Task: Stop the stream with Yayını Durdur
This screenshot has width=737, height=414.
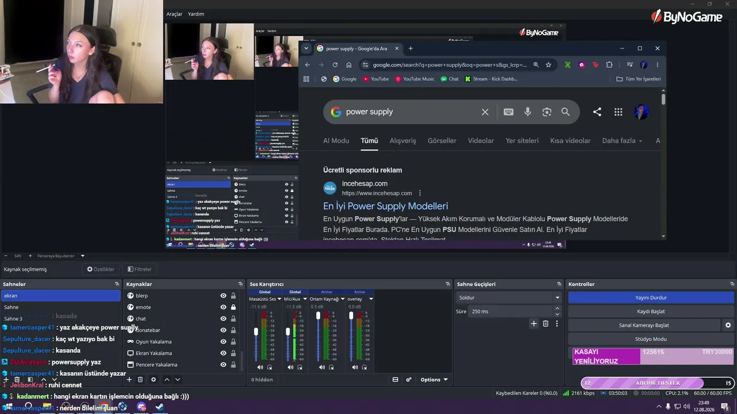Action: tap(651, 298)
